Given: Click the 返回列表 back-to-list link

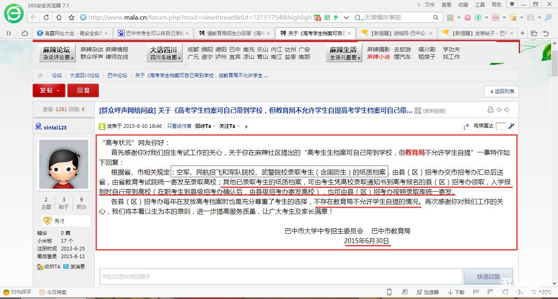Looking at the screenshot, I should coord(501,91).
